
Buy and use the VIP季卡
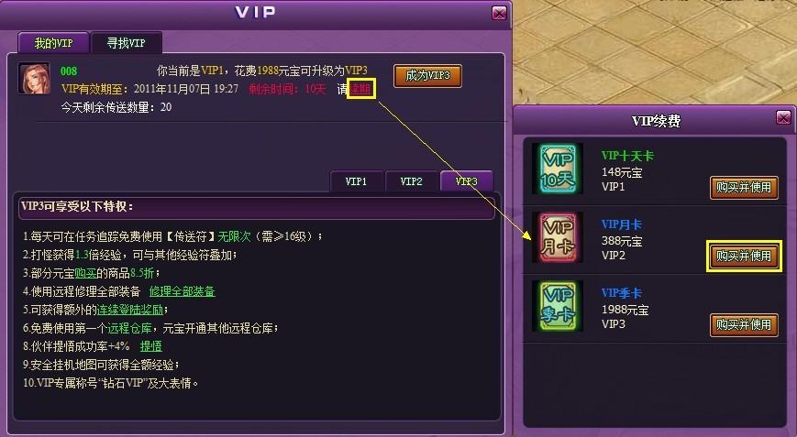click(x=744, y=324)
